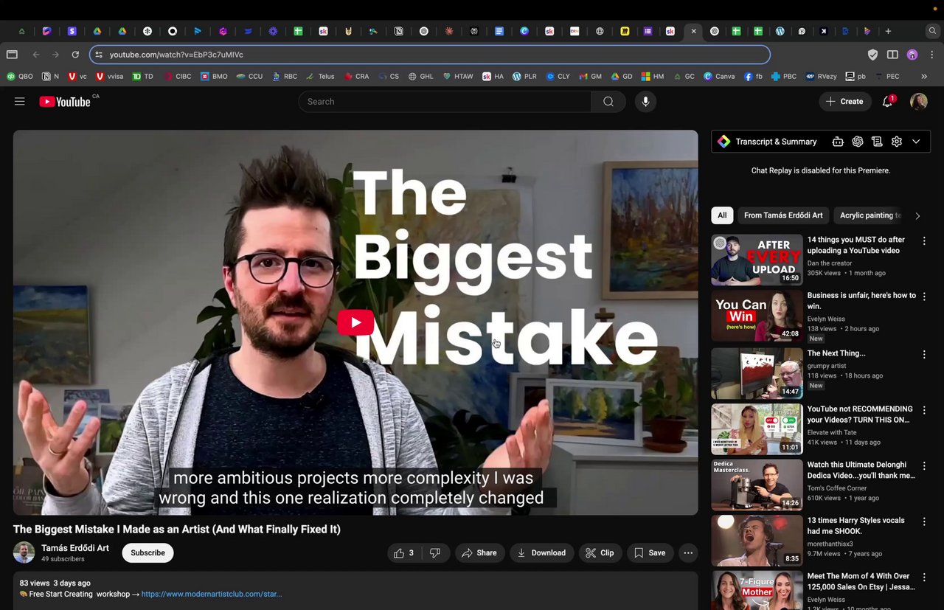Screen dimensions: 944x610
Task: Open options for 'The Next Thing...' video
Action: (923, 355)
